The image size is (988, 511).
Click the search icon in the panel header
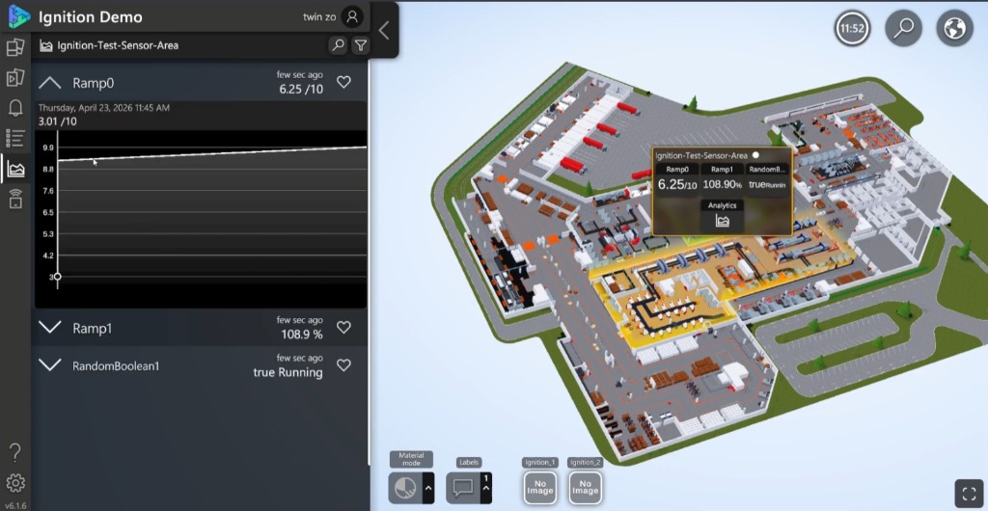339,44
